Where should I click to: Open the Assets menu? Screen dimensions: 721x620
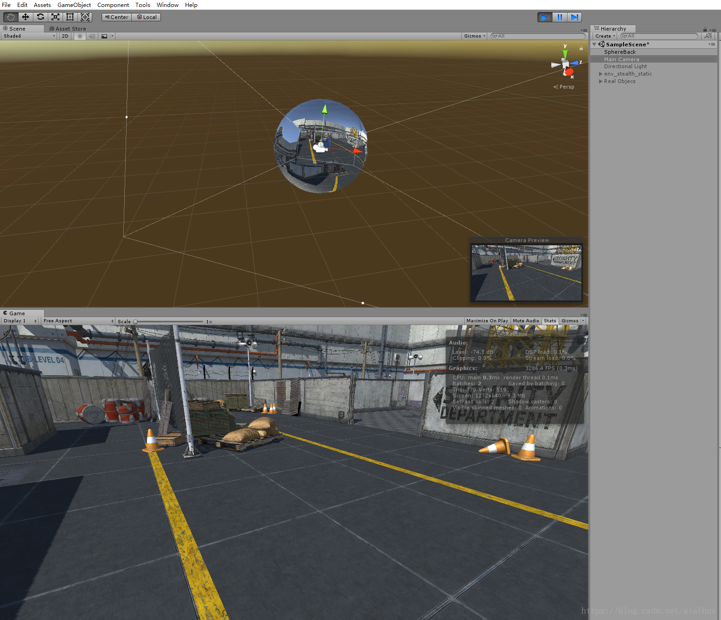coord(42,5)
